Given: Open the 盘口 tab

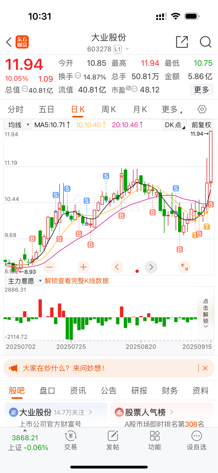Looking at the screenshot, I should pyautogui.click(x=47, y=391).
